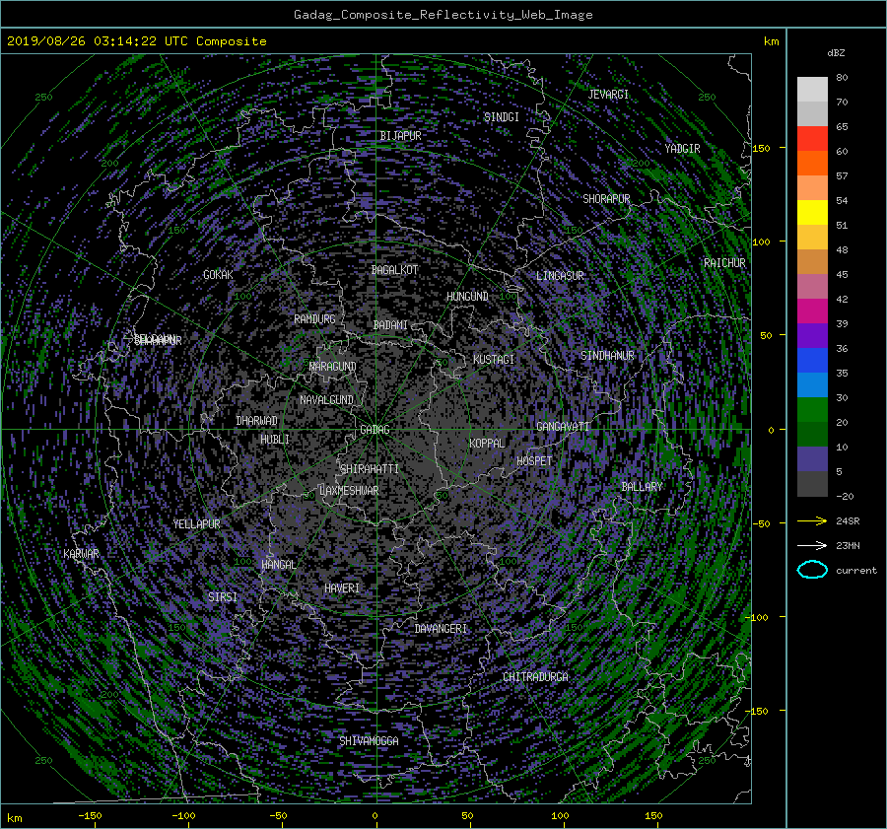Click the BALLARY city label
Viewport: 887px width, 829px height.
click(642, 487)
